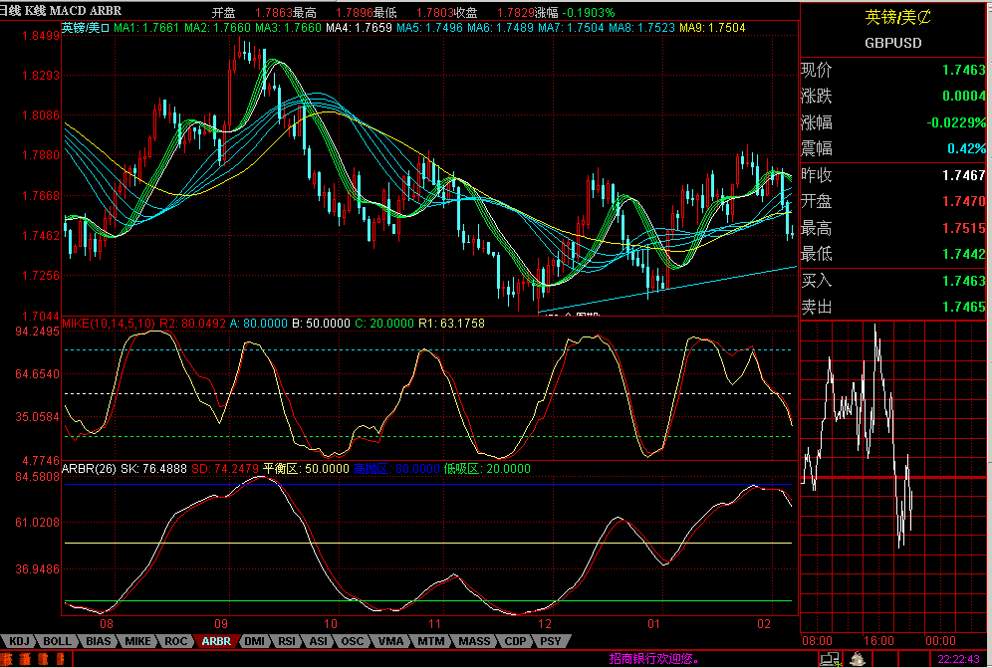
Task: Click the GBPUSD symbol label
Action: [893, 43]
